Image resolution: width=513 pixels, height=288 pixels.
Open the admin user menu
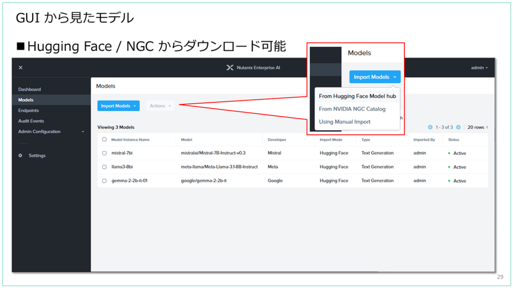pyautogui.click(x=479, y=68)
